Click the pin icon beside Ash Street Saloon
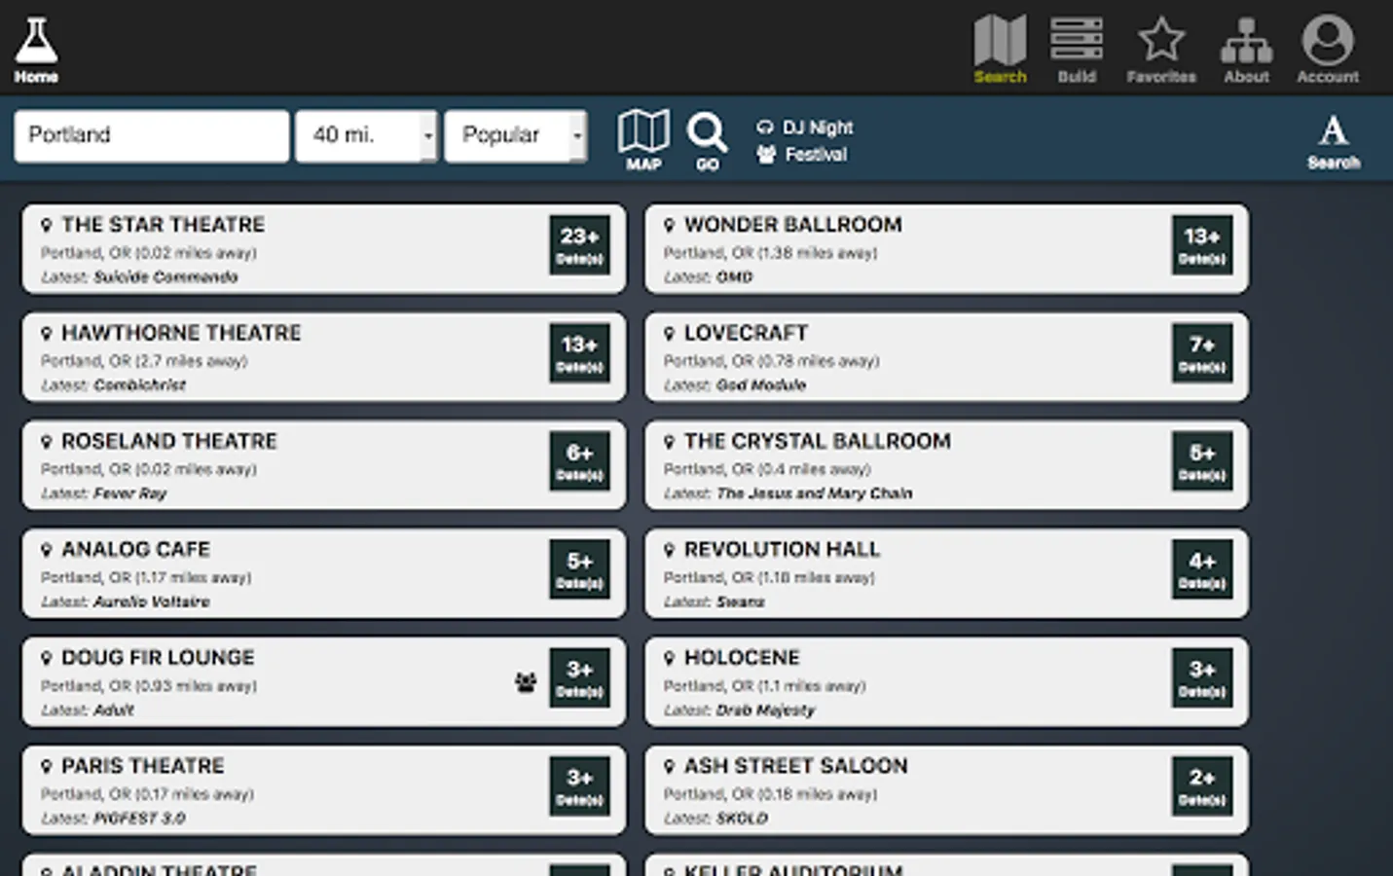 [x=669, y=765]
